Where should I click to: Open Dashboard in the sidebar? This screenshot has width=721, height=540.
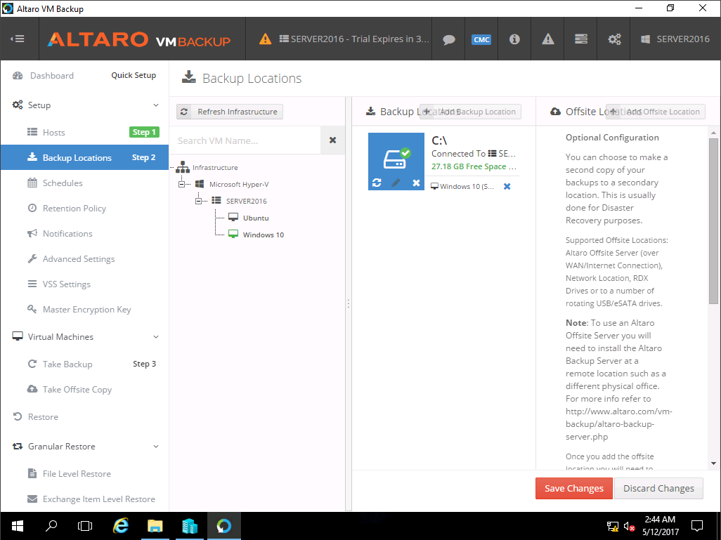(x=51, y=75)
